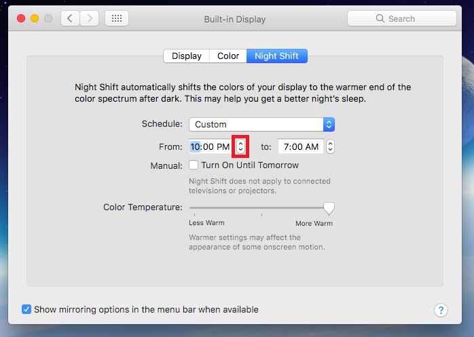Switch to the Display tab
The image size is (474, 337).
[187, 56]
